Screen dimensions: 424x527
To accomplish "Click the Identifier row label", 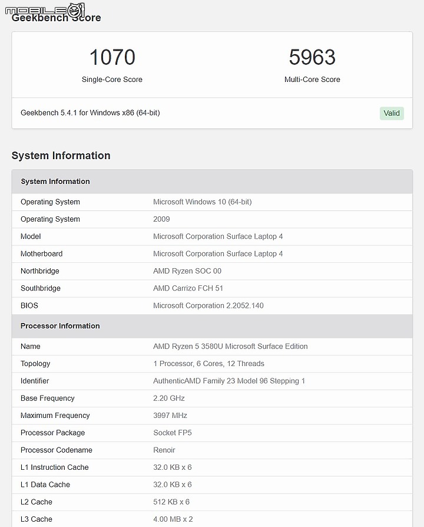I will 35,381.
